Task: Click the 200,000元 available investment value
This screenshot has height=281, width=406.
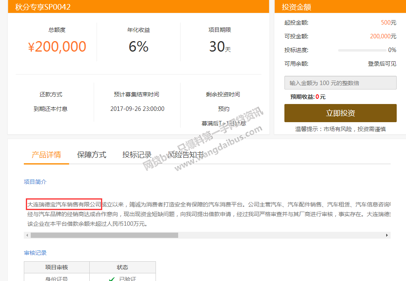Action: pos(383,36)
